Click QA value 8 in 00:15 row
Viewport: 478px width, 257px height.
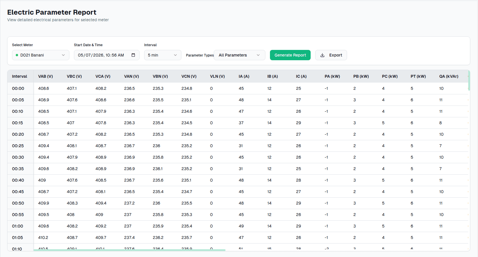440,123
